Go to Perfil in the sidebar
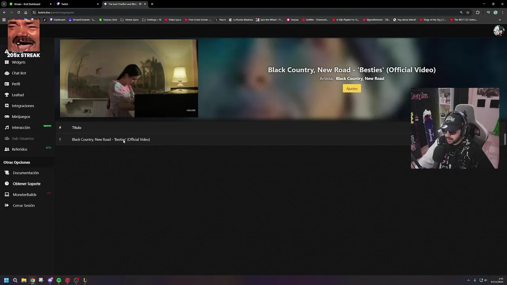Image resolution: width=507 pixels, height=285 pixels. [16, 84]
